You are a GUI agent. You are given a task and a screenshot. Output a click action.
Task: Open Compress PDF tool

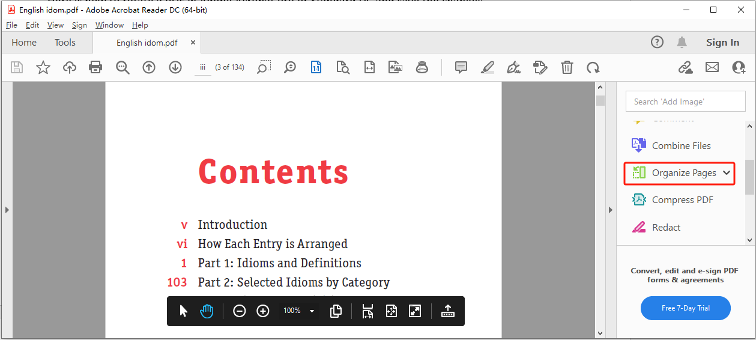click(x=673, y=200)
